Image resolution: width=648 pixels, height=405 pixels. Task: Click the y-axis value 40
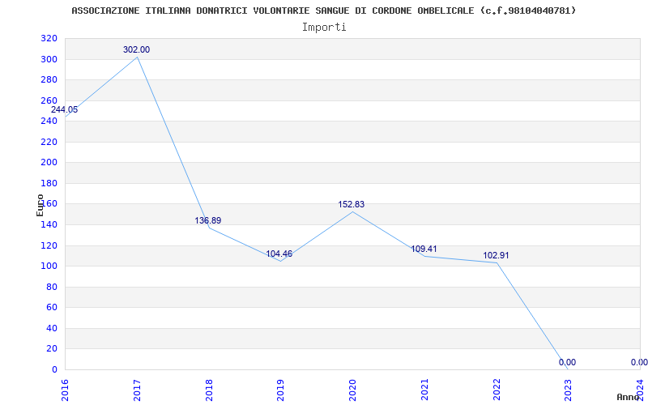[x=52, y=328]
